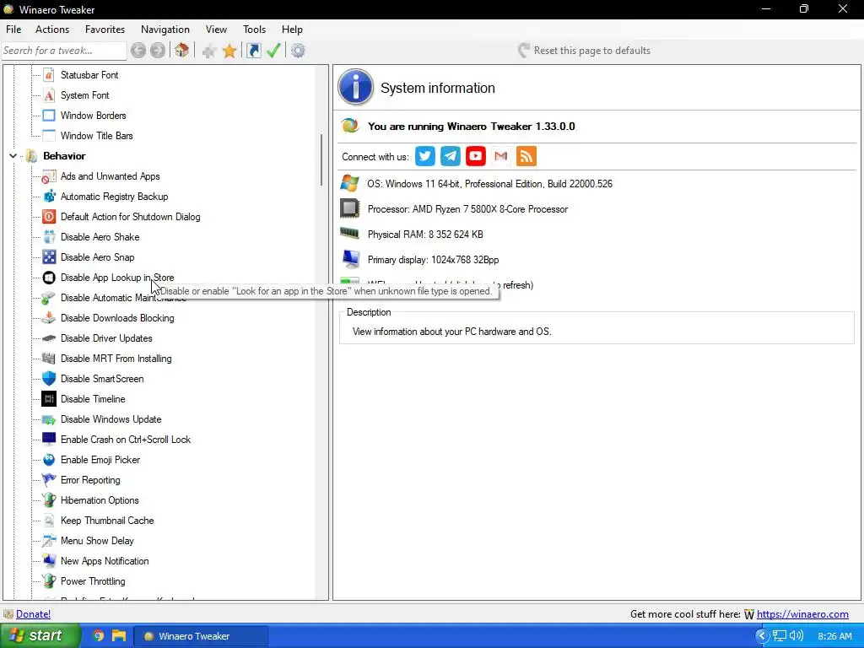Image resolution: width=864 pixels, height=648 pixels.
Task: Open the Help menu
Action: 292,30
